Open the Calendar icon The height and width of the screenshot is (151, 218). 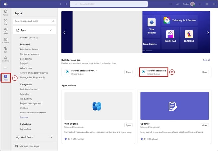click(x=6, y=40)
